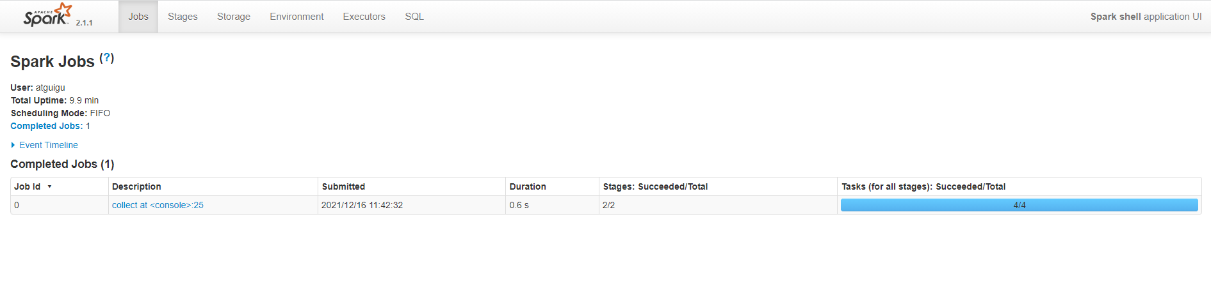Go to the Storage tab

point(234,17)
